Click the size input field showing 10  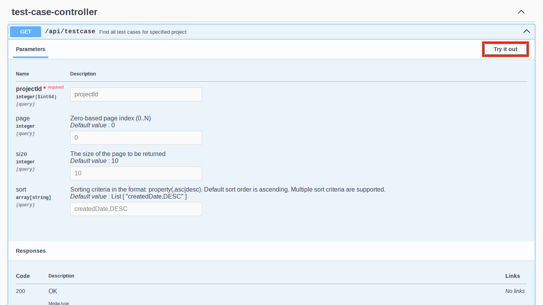[136, 173]
